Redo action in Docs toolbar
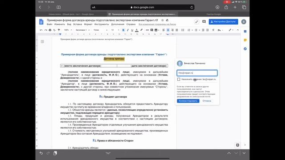Image resolution: width=285 pixels, height=160 pixels. 45,30
